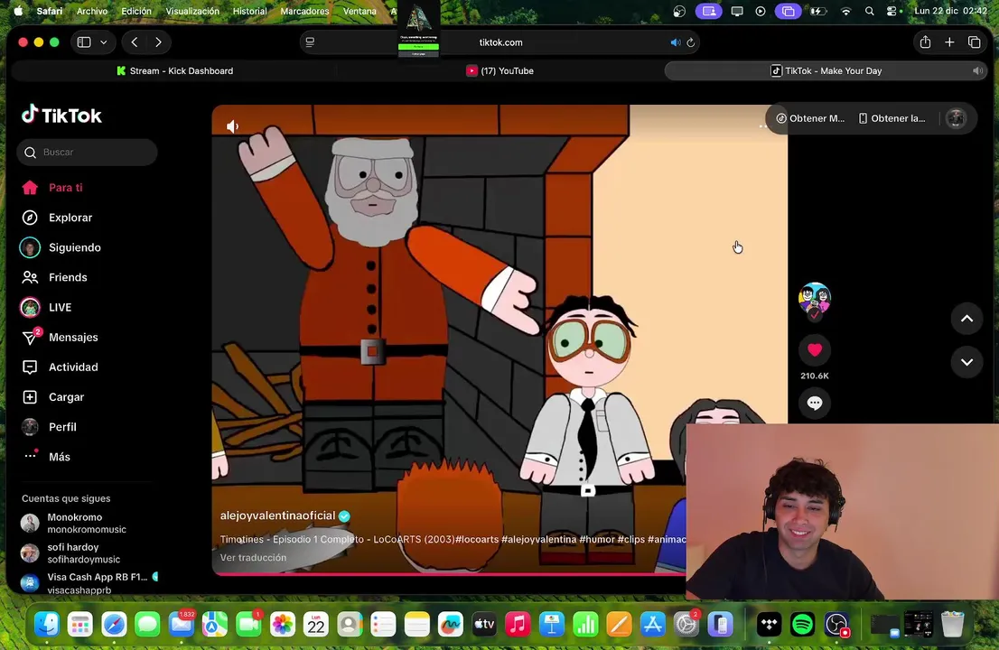This screenshot has height=650, width=999.
Task: Open Monokromo account
Action: click(x=86, y=523)
